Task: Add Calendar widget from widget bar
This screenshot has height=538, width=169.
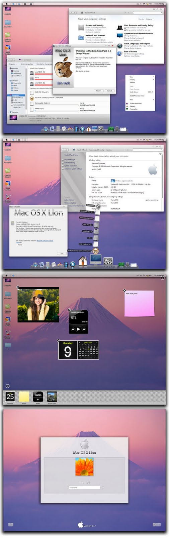Action: pyautogui.click(x=10, y=397)
